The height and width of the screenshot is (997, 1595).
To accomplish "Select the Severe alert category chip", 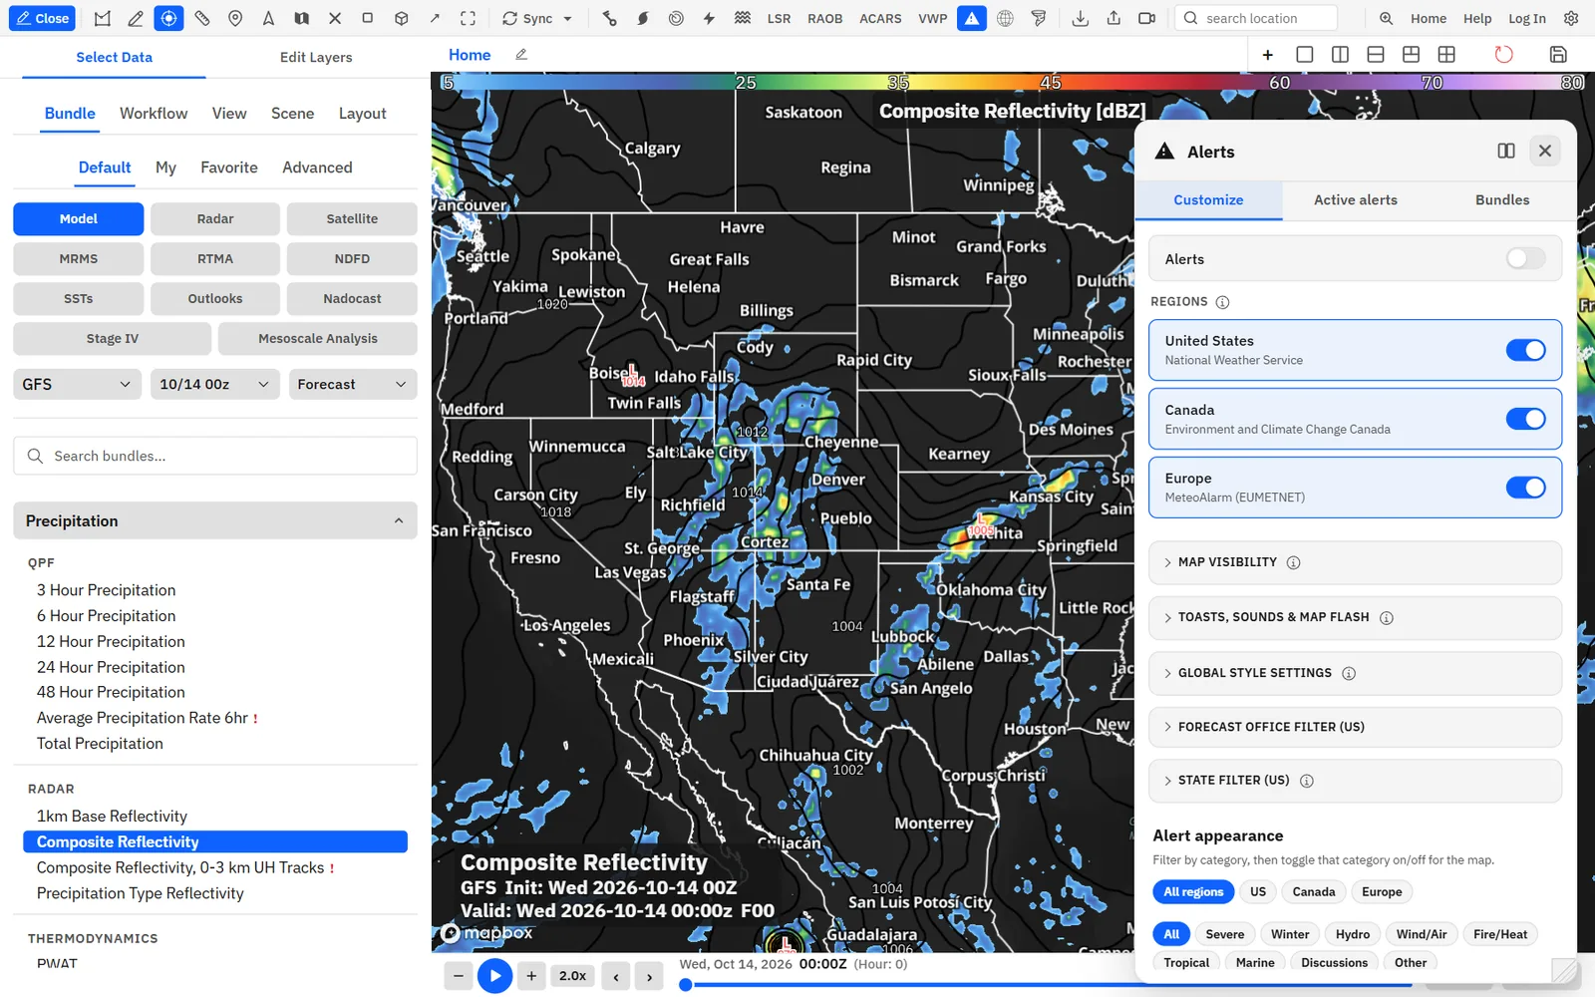I will point(1224,934).
